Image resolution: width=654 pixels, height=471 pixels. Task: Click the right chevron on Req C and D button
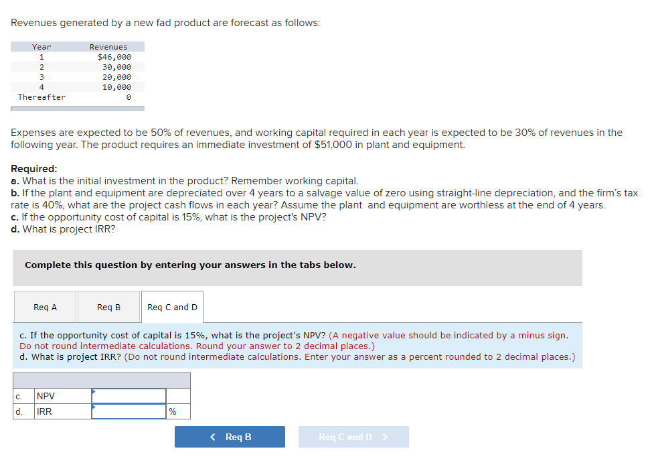coord(385,437)
